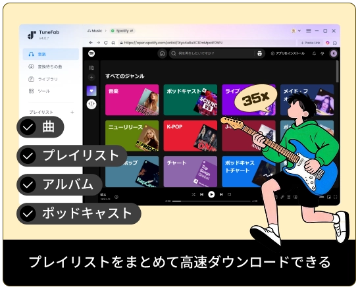
Task: Open the round podcast tile in sidebar
Action: coord(91,104)
